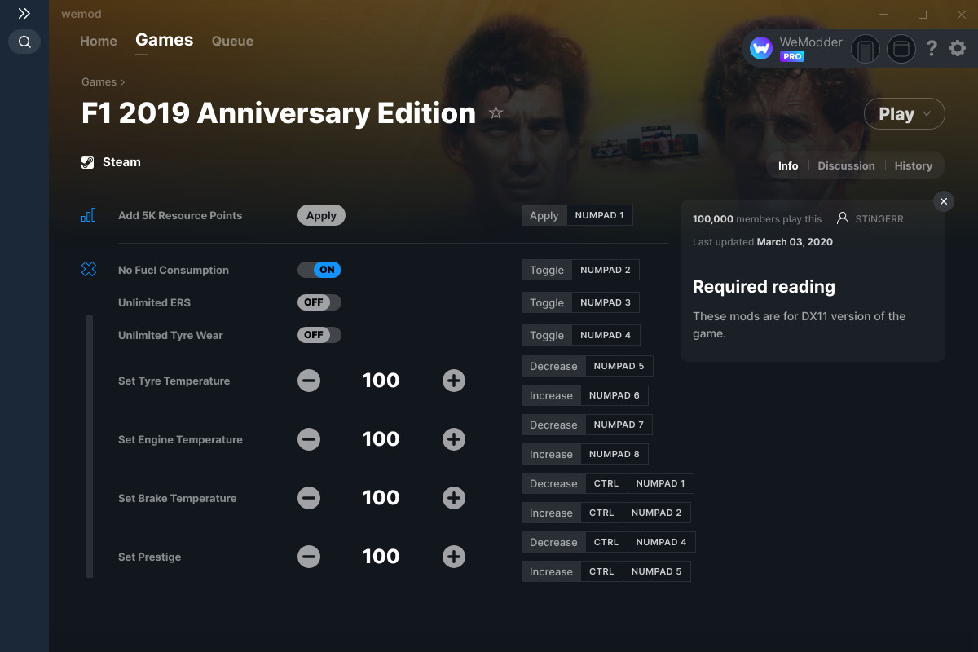Image resolution: width=978 pixels, height=652 pixels.
Task: Click the WeModder avatar logo icon
Action: pyautogui.click(x=761, y=49)
